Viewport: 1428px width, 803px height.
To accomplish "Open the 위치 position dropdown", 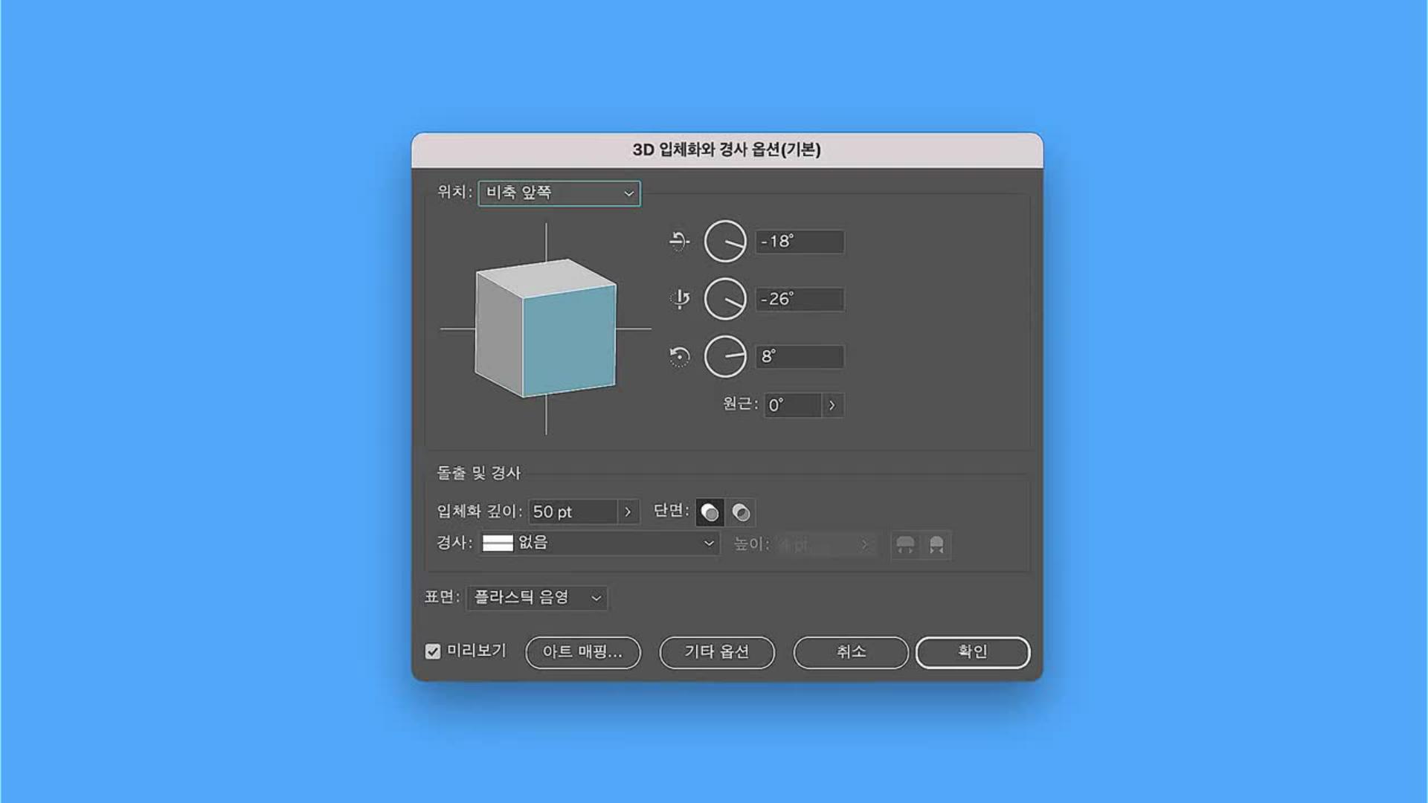I will 559,193.
